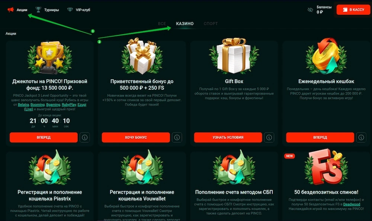Open info icon for Еженедельный кешбэк
Viewport: 372px width, 221px height.
click(361, 137)
